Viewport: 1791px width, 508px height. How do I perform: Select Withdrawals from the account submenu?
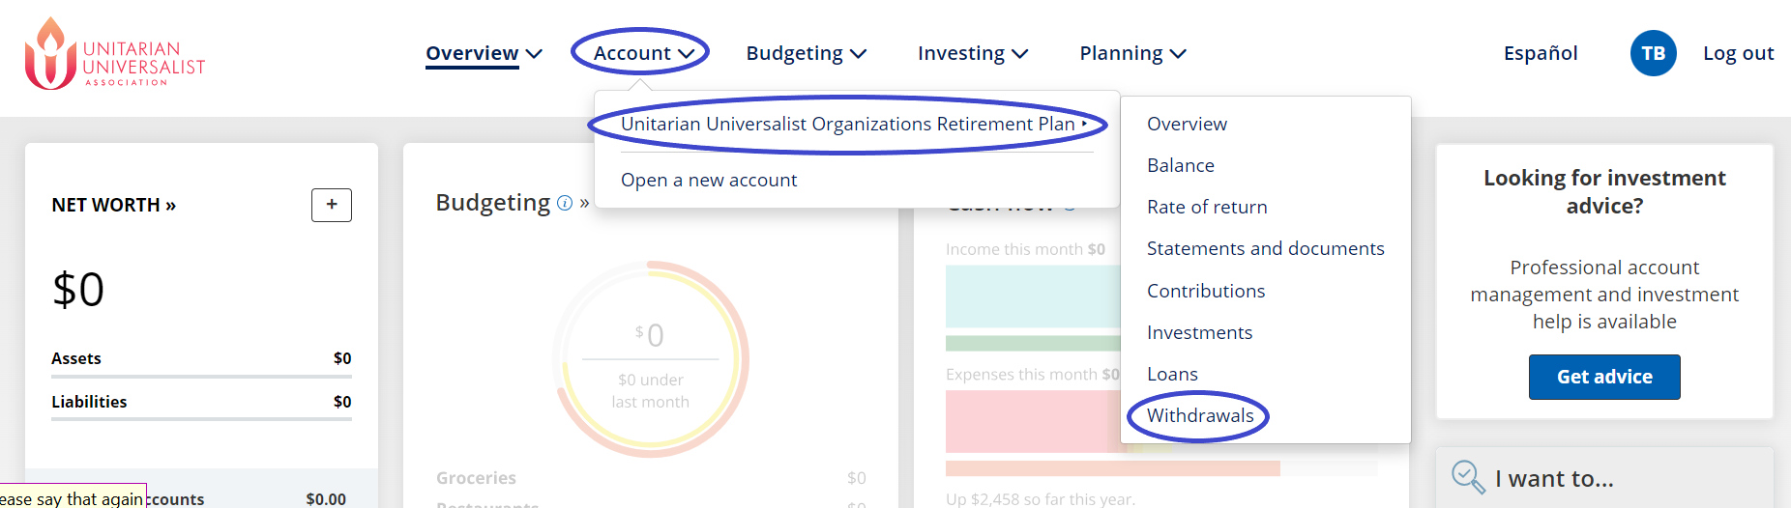click(x=1199, y=416)
